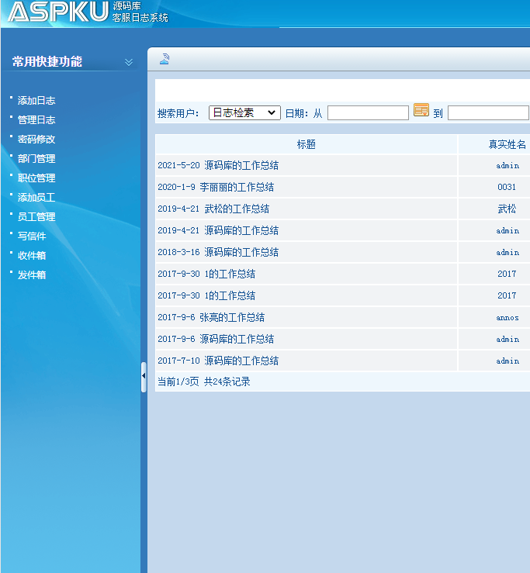
Task: Open 添加日志 in the sidebar
Action: pyautogui.click(x=36, y=101)
